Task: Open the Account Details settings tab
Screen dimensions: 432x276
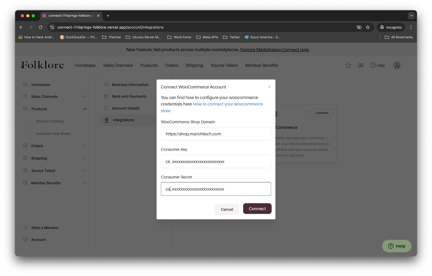Action: [122, 108]
